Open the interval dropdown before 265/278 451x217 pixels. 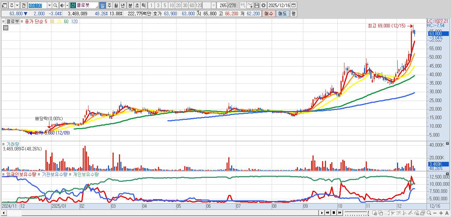pos(213,5)
